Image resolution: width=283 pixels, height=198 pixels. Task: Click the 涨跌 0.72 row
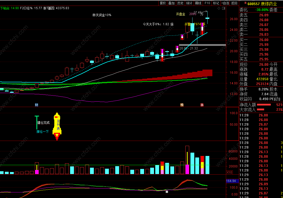coord(254,69)
